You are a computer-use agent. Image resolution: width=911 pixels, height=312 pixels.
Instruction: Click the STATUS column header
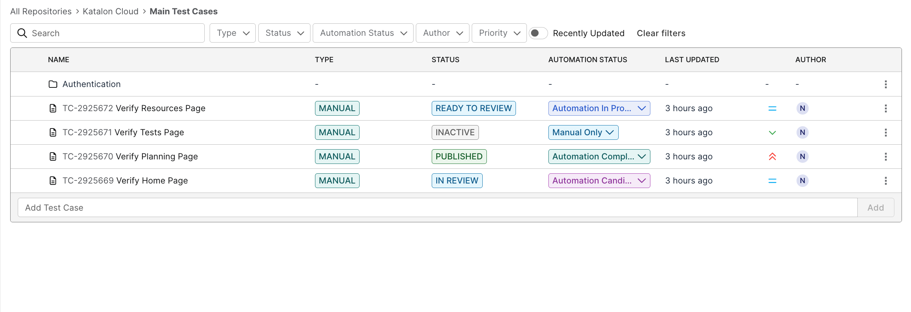click(445, 60)
